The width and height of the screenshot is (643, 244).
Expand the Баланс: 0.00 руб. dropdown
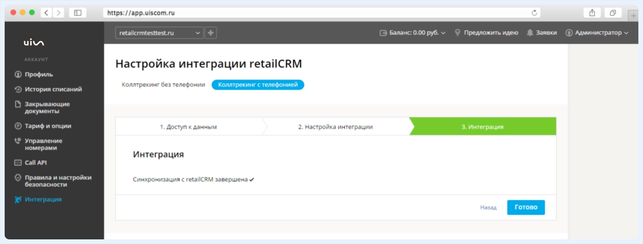pyautogui.click(x=412, y=33)
